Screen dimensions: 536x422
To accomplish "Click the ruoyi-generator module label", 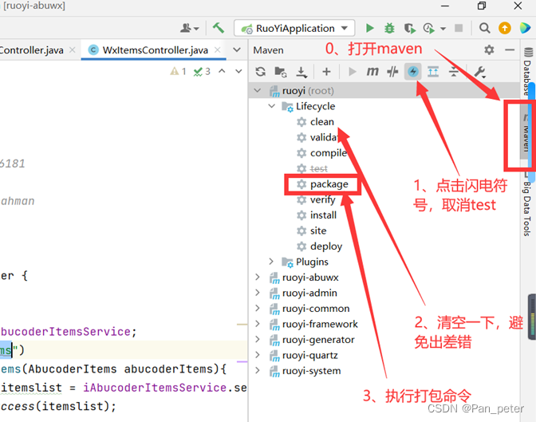I will click(318, 340).
